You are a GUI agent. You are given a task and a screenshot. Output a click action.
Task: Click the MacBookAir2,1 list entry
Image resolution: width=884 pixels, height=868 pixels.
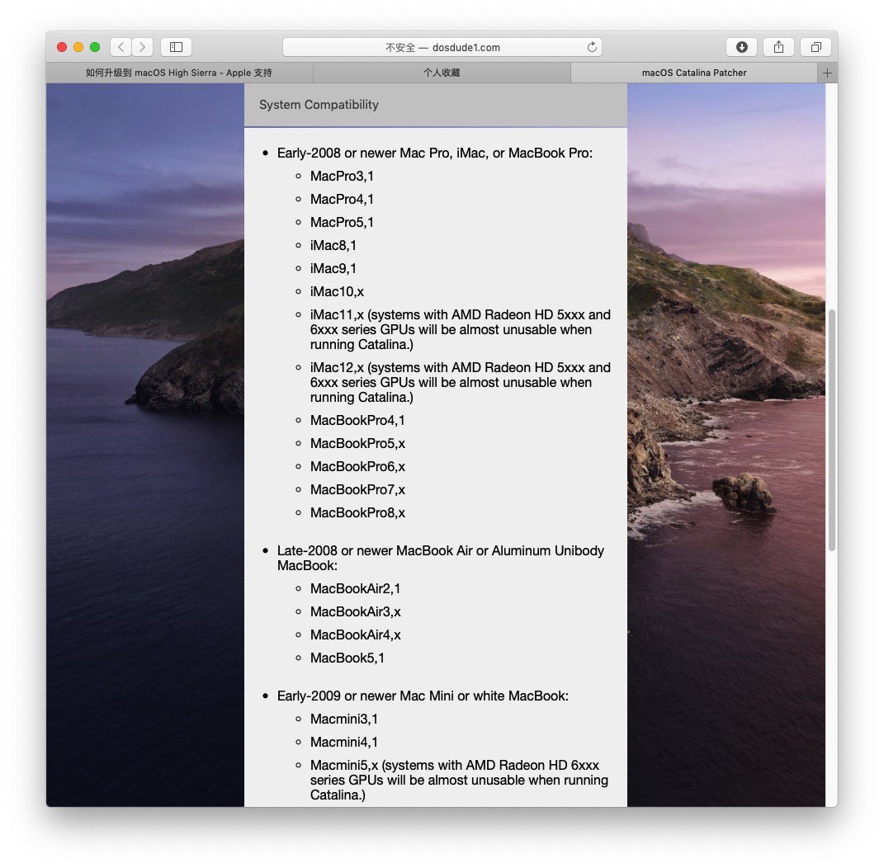(355, 588)
